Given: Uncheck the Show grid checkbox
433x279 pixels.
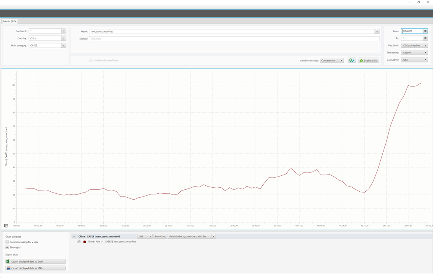Looking at the screenshot, I should click(7, 248).
